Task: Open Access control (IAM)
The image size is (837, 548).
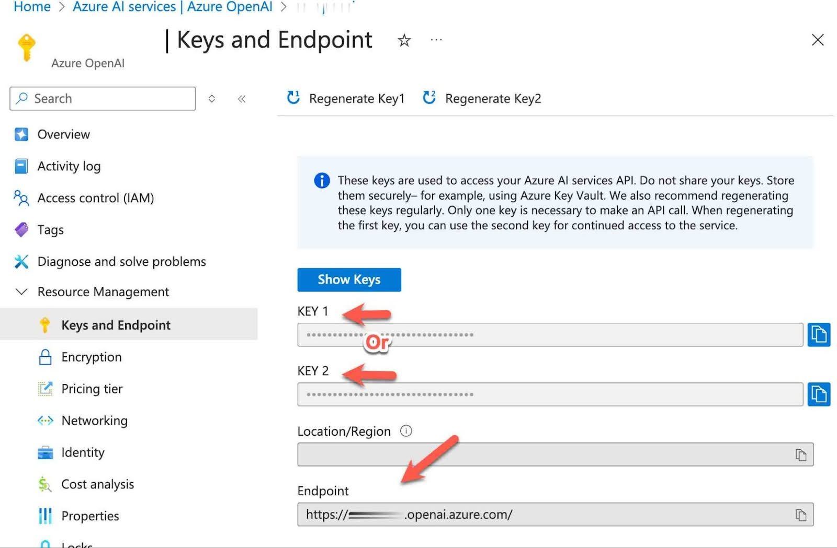Action: pyautogui.click(x=95, y=198)
